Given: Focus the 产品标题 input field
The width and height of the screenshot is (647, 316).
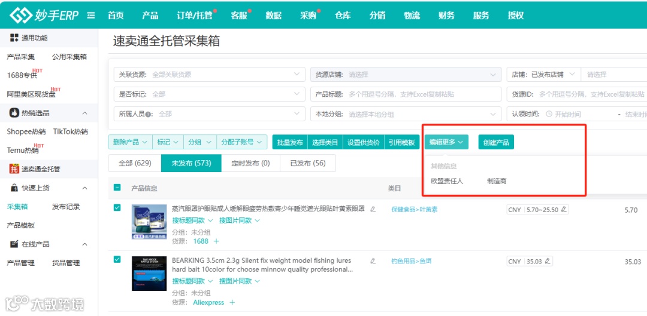Looking at the screenshot, I should (x=406, y=94).
